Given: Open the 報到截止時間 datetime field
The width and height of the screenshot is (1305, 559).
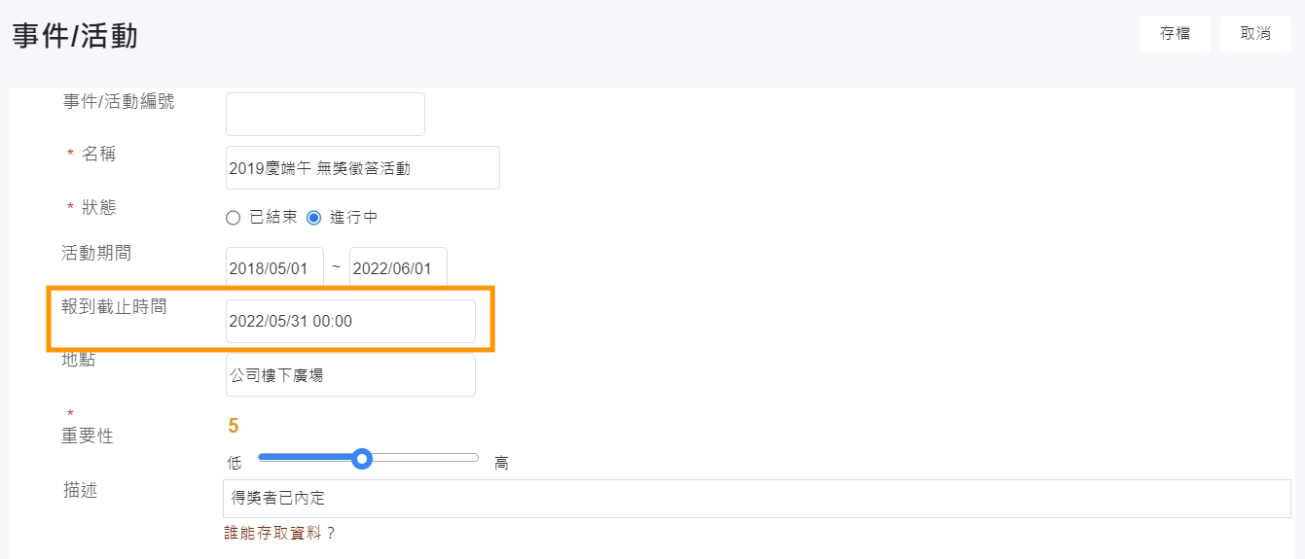Looking at the screenshot, I should point(350,322).
